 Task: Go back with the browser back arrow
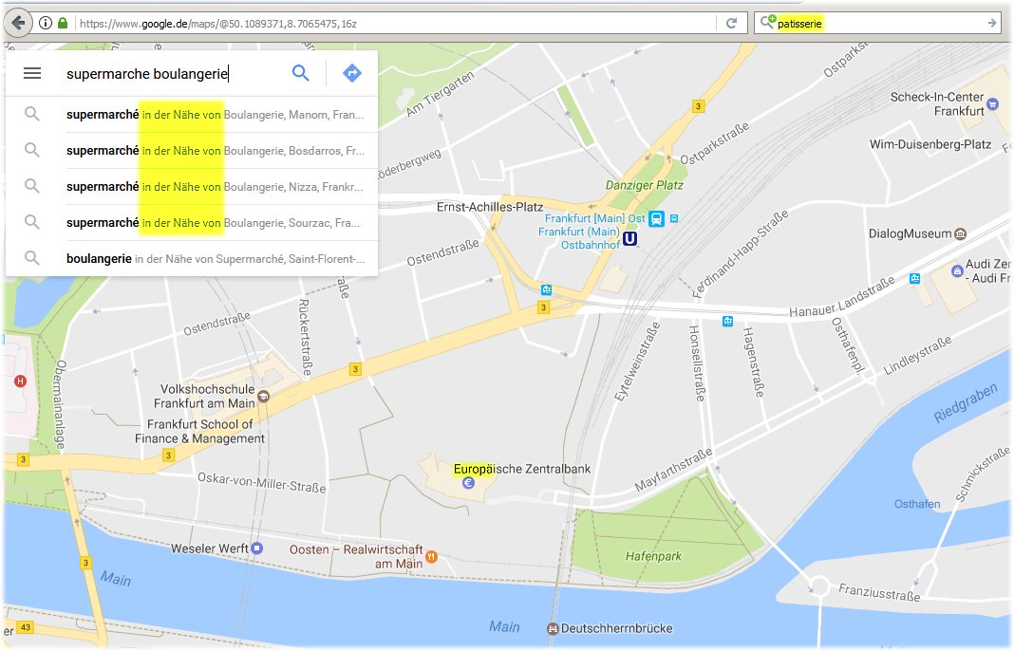[19, 24]
